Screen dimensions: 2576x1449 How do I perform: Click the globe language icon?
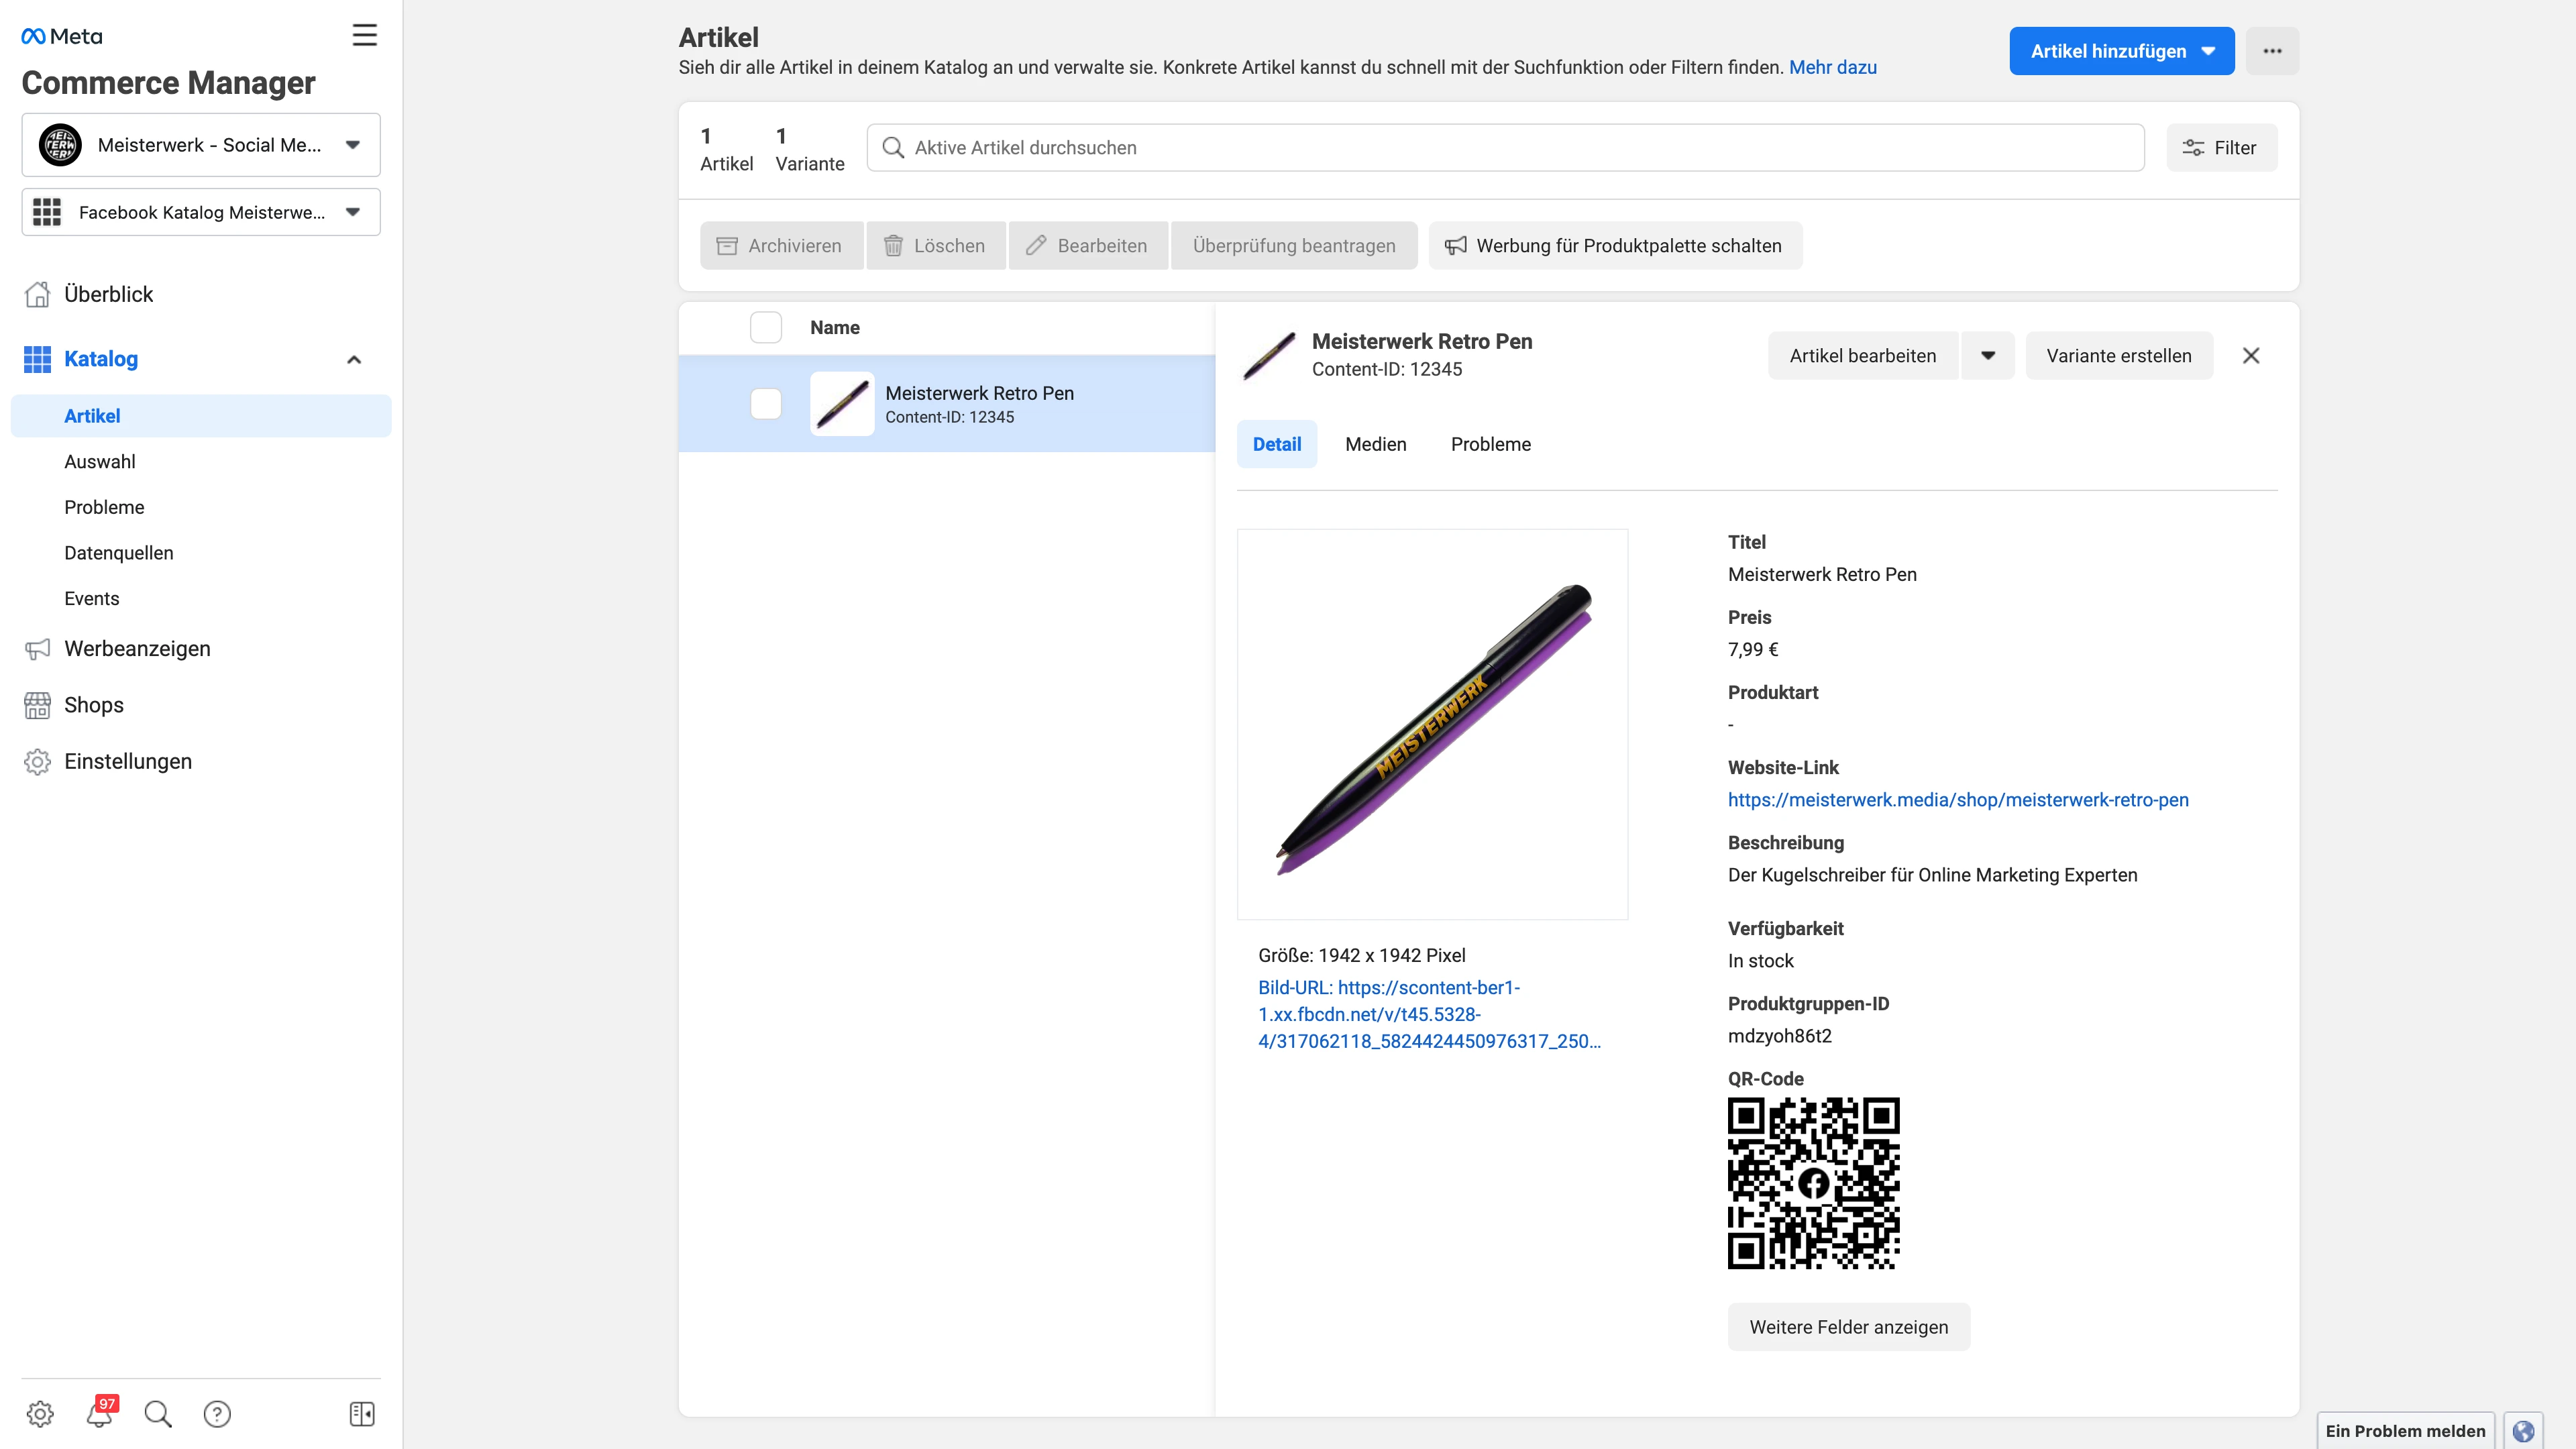pos(2523,1430)
